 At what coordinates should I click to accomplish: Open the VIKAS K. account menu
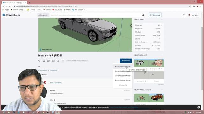point(193,15)
